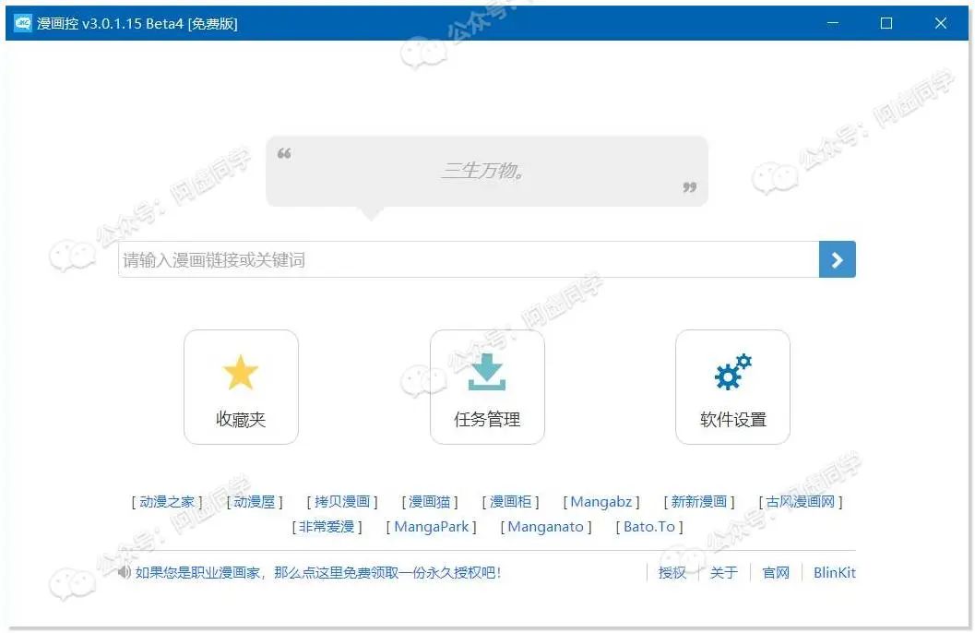Open the Manganato site link
Screen dimensions: 975x633
click(546, 527)
